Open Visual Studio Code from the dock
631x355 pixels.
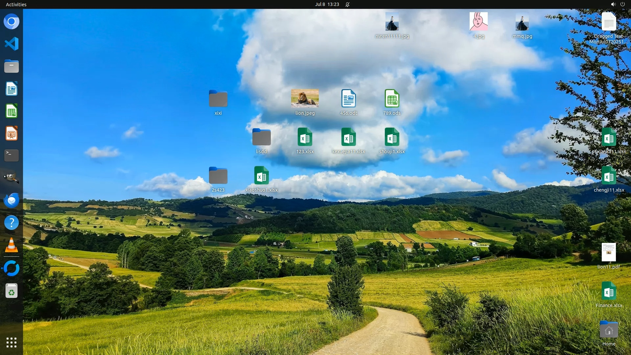12,44
